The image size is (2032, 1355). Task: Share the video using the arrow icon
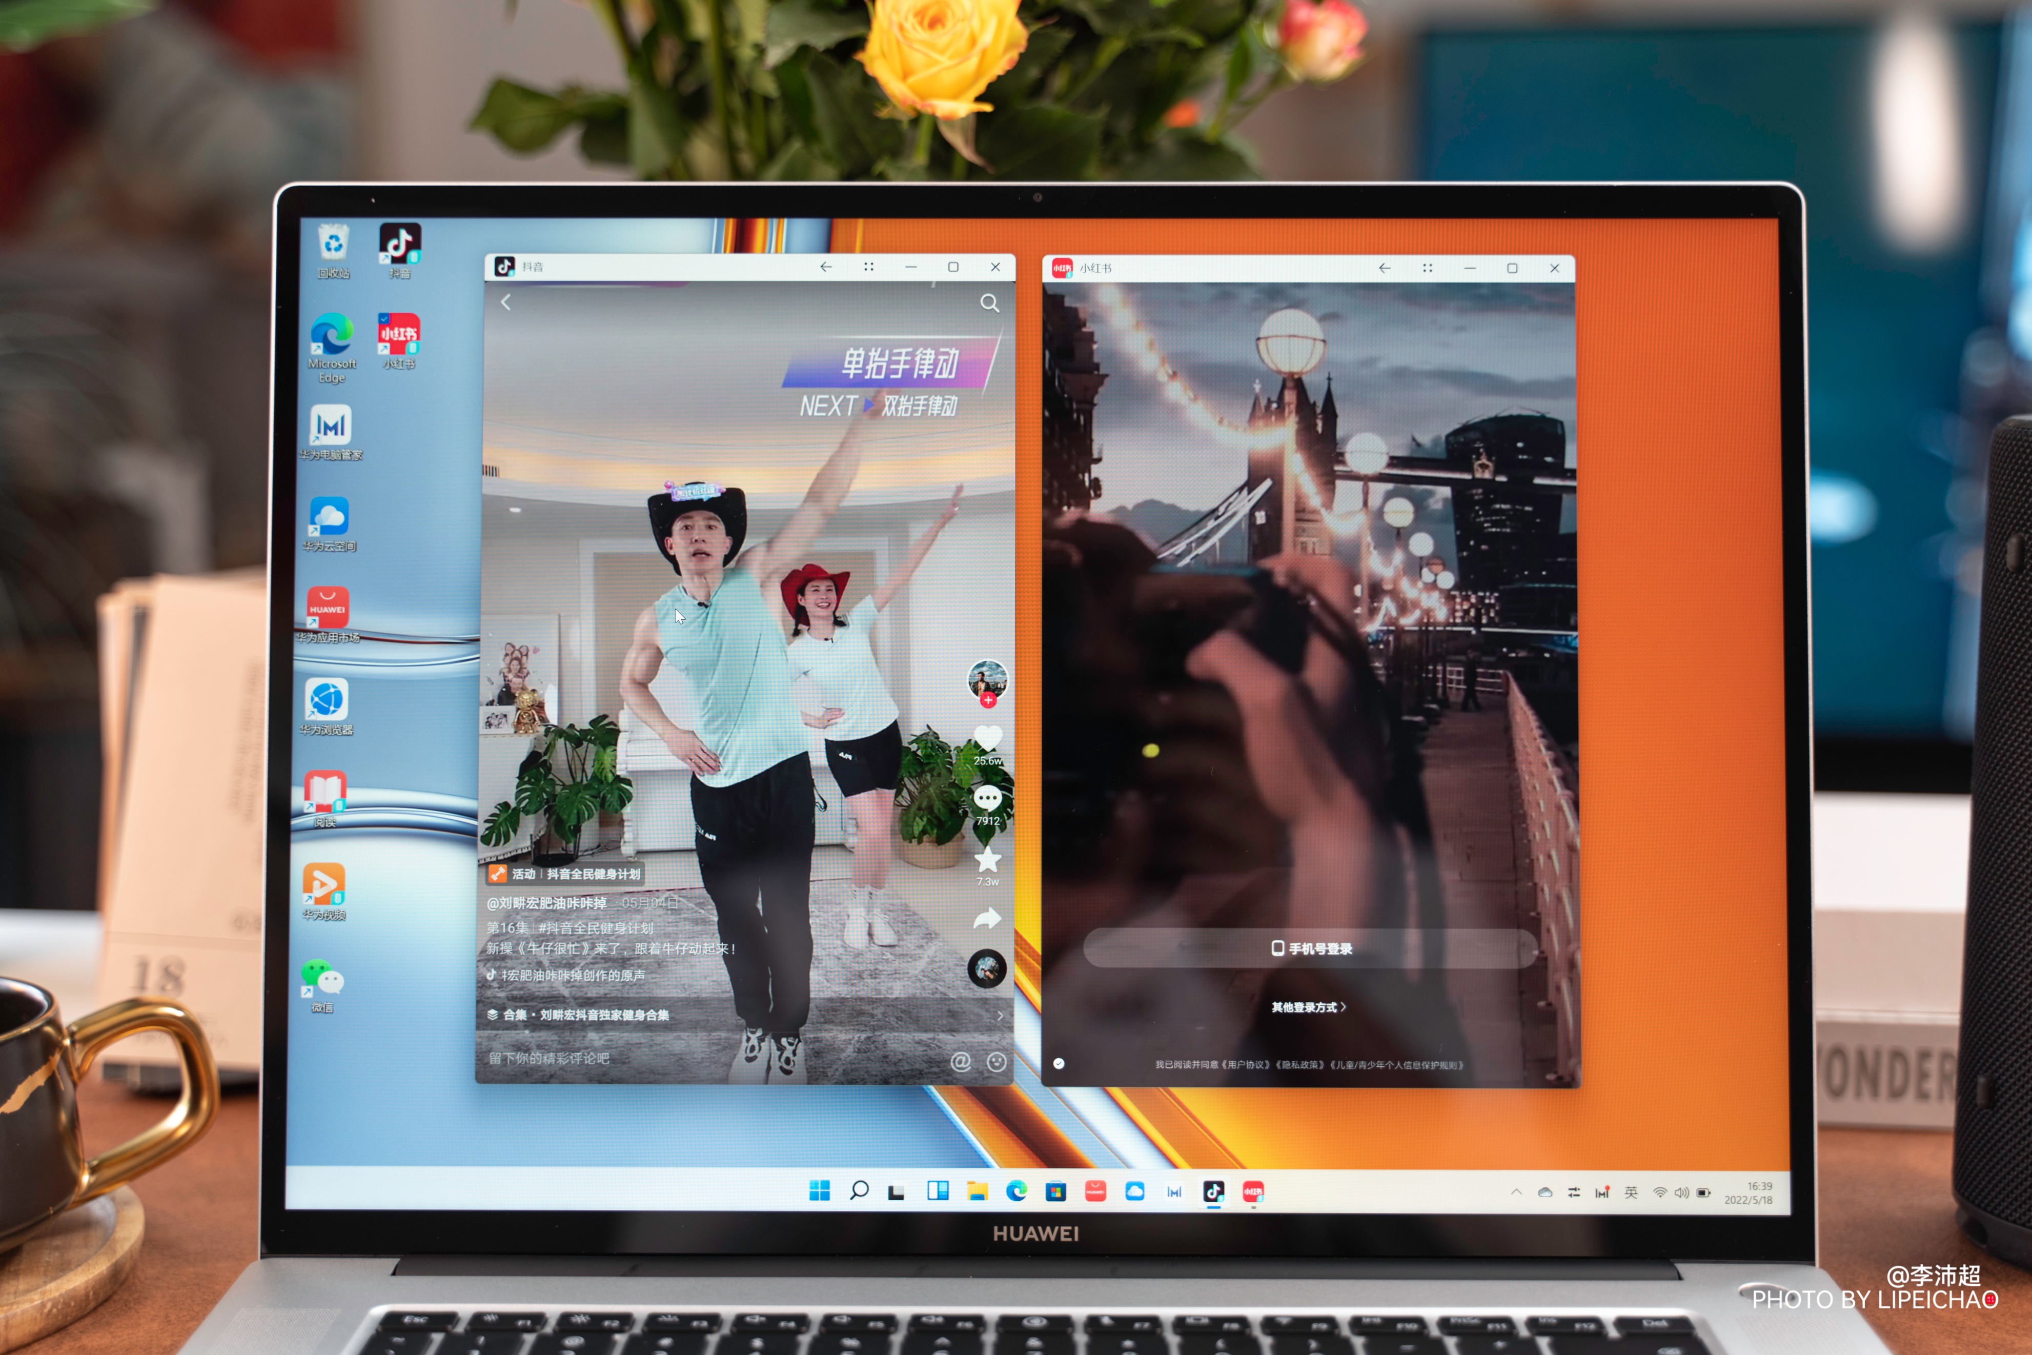point(987,919)
